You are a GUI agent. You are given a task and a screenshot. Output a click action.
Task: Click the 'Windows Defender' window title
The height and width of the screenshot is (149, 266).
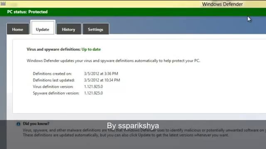point(222,4)
